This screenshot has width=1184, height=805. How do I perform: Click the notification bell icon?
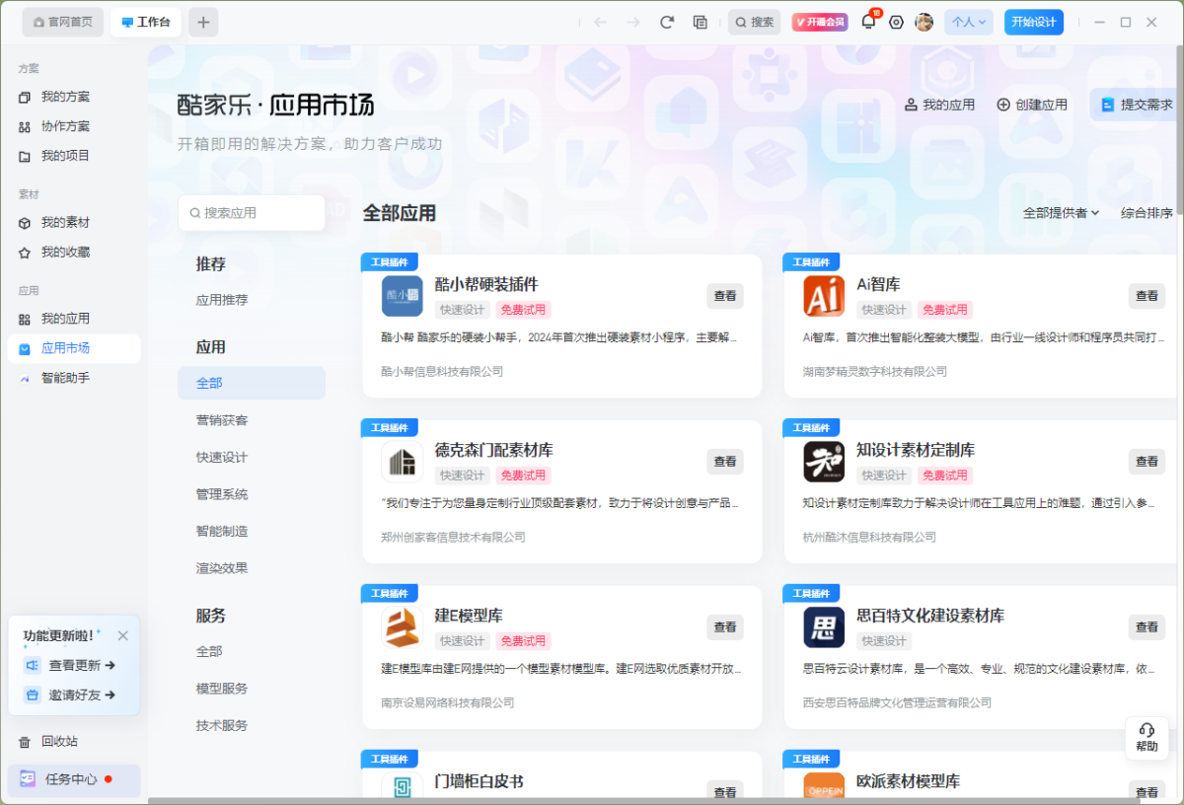[x=868, y=23]
